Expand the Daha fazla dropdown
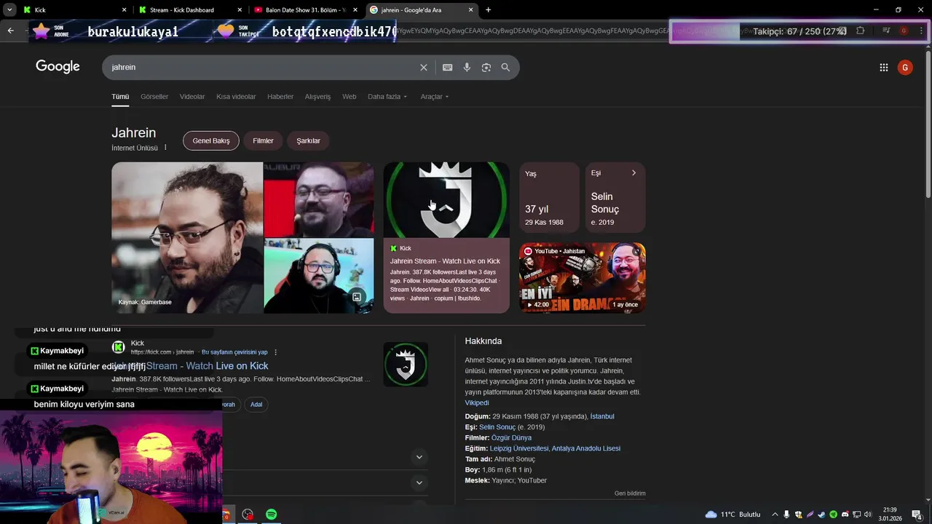The height and width of the screenshot is (524, 932). coord(387,97)
